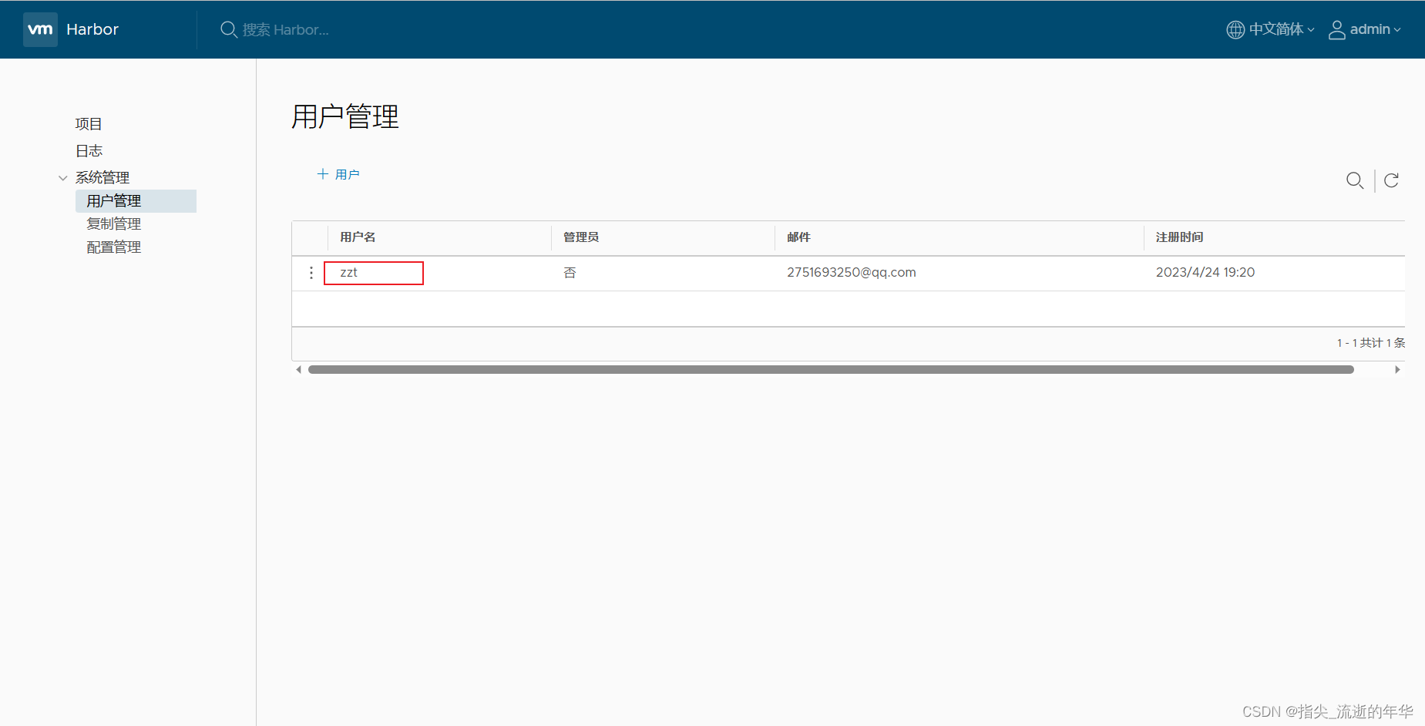Viewport: 1425px width, 726px height.
Task: Collapse the 系统管理 section chevron
Action: pos(63,178)
